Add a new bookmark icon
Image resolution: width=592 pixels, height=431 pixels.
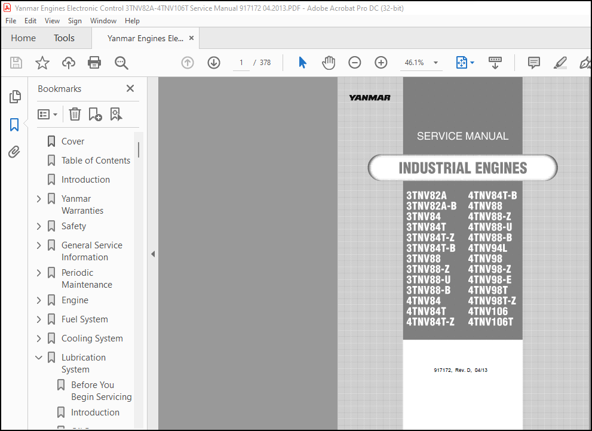(95, 114)
